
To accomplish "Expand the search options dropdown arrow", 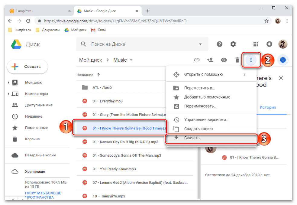I will [200, 44].
